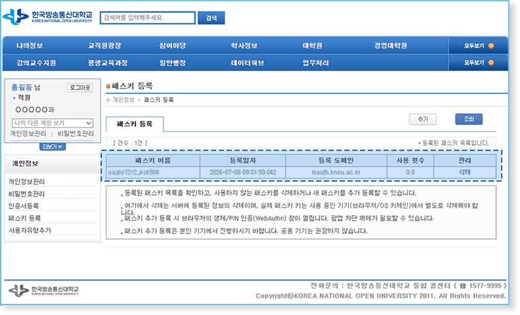
Task: Click 삭제 in the passkey row
Action: point(464,173)
